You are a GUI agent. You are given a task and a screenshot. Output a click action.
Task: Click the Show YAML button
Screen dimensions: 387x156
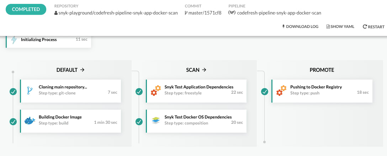tap(340, 27)
